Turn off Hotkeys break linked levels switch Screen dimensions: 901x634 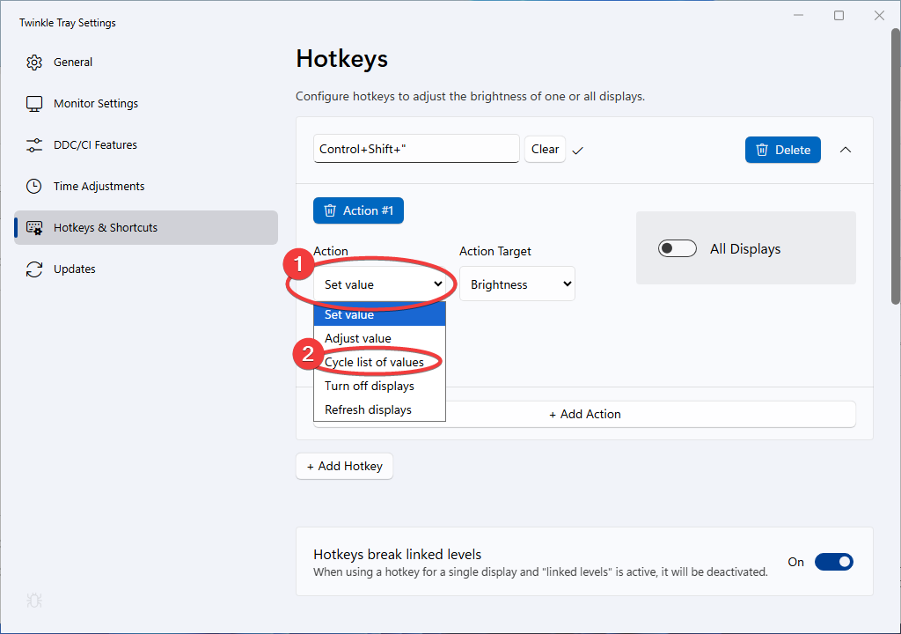[x=833, y=562]
